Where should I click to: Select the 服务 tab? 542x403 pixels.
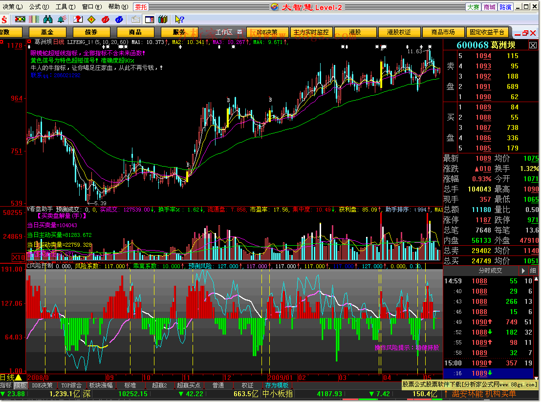[x=179, y=32]
